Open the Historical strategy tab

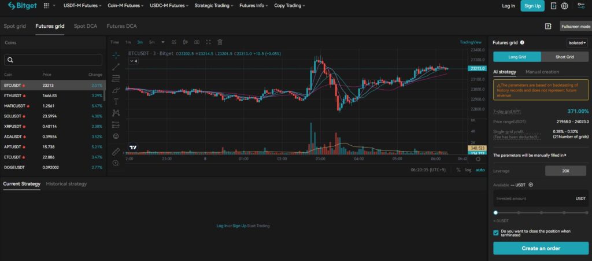(66, 184)
